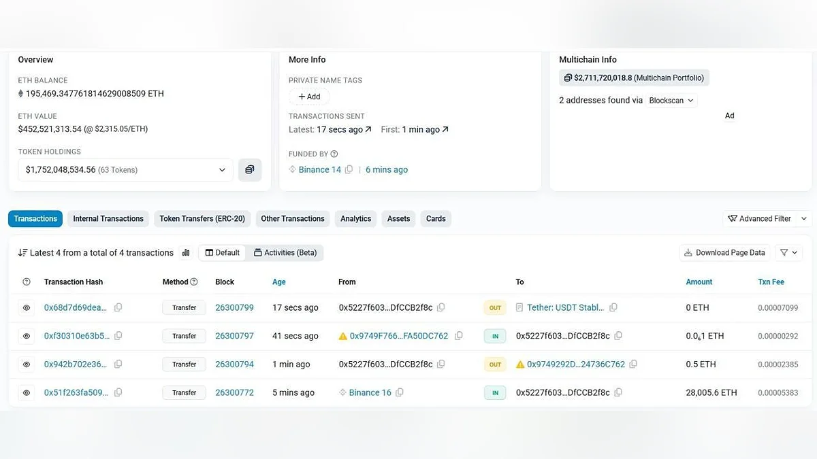Open Internal Transactions tab
The image size is (817, 459).
[108, 219]
